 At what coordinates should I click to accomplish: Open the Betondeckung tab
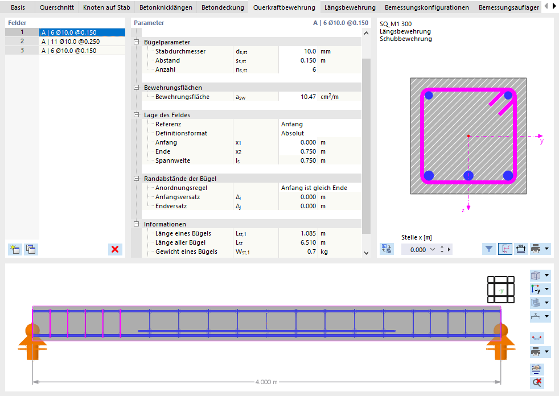click(x=223, y=7)
